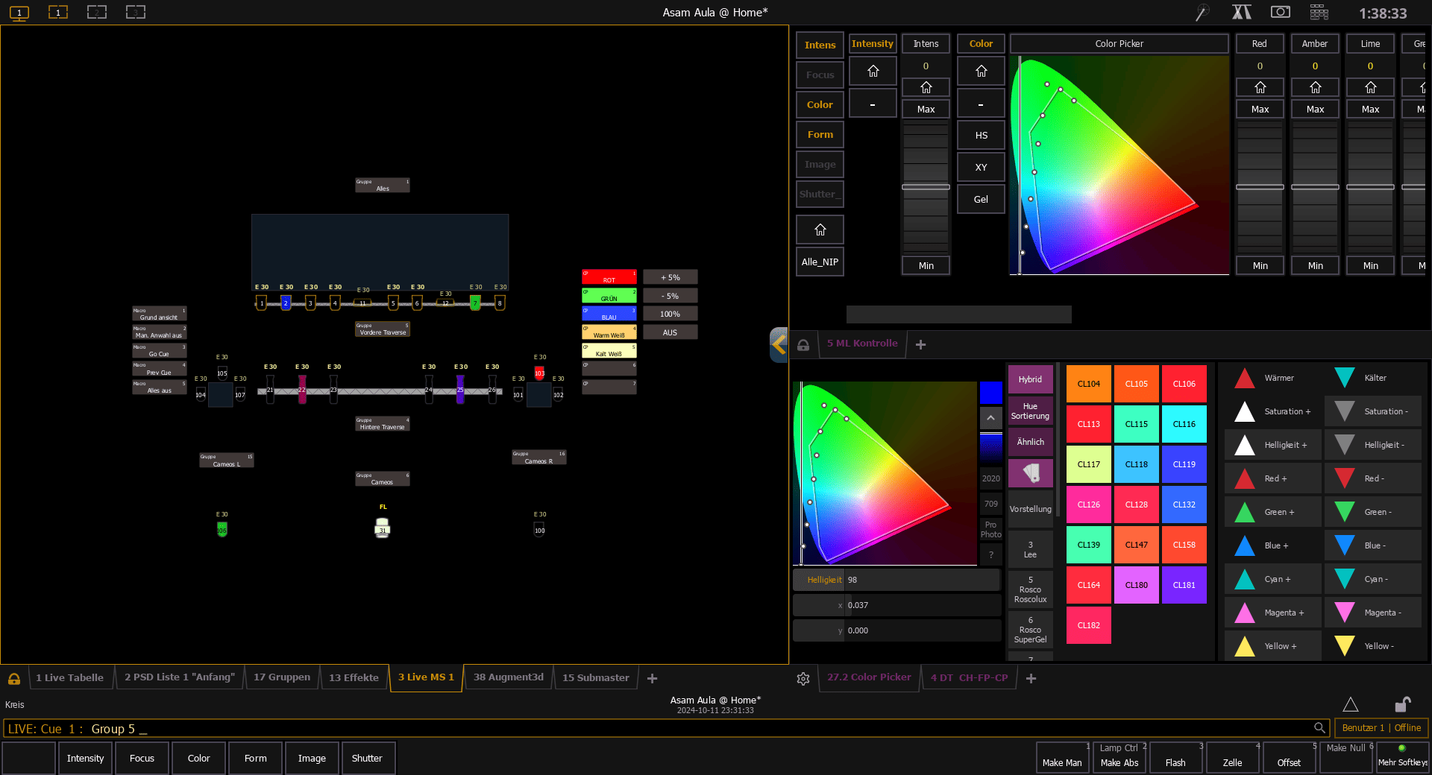
Task: Click the home icon in the Intensity column
Action: 873,71
